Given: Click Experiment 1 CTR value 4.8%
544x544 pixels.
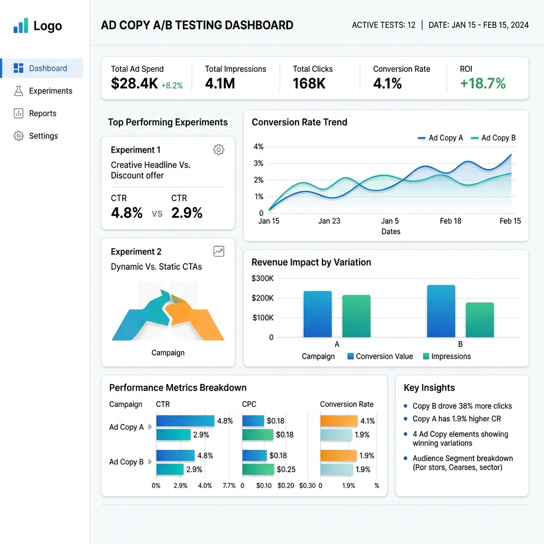Looking at the screenshot, I should coord(126,212).
